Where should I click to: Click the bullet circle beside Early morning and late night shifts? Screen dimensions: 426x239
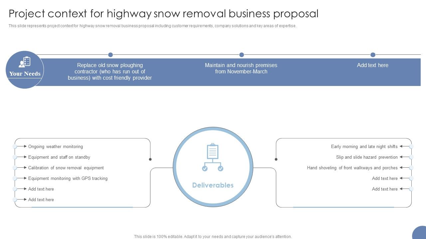[x=411, y=146]
